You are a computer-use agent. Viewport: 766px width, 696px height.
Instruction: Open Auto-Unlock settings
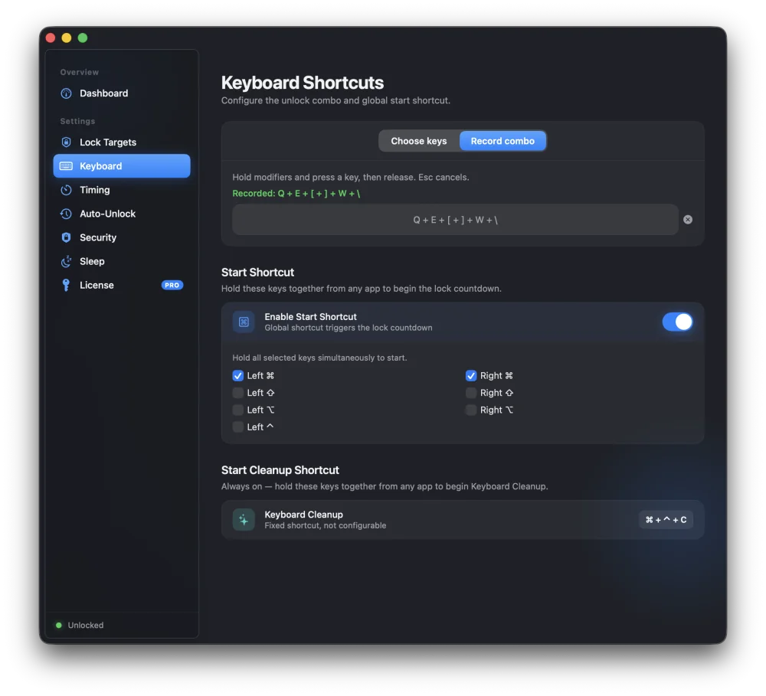click(122, 214)
